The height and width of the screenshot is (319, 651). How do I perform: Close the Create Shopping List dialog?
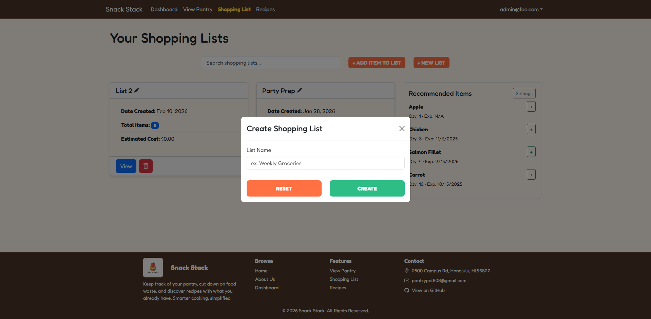click(402, 129)
